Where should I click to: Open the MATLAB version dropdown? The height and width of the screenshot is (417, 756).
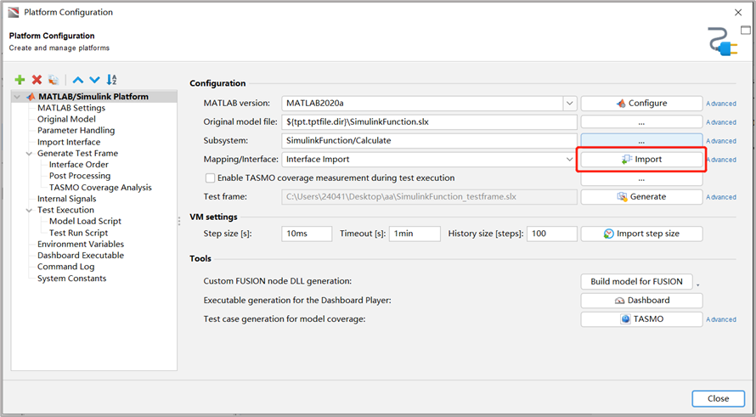click(x=569, y=103)
